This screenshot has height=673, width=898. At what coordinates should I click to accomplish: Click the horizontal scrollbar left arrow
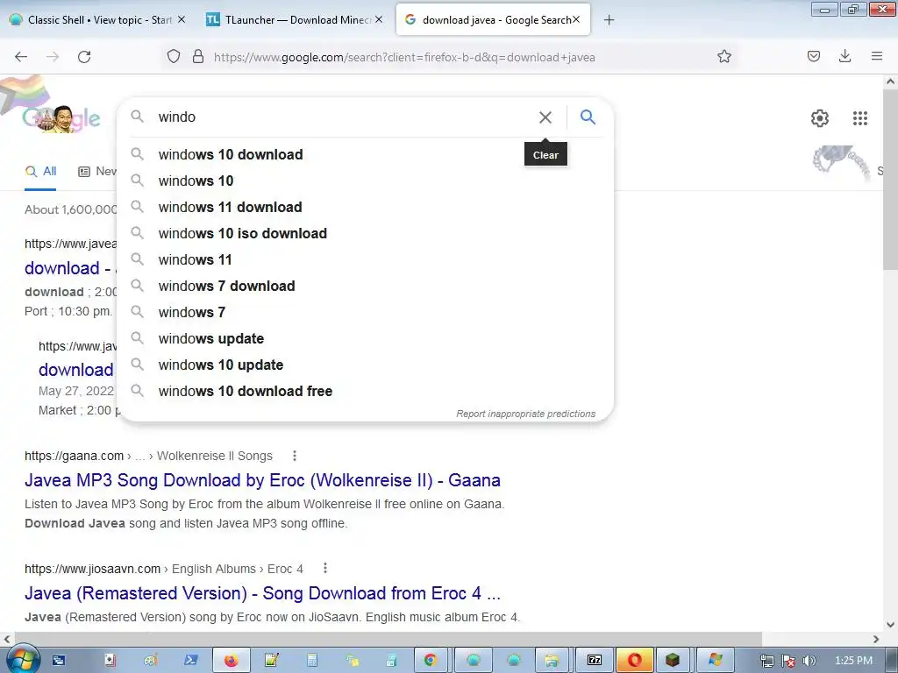(x=6, y=639)
